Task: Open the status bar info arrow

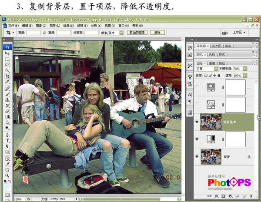Action: (77, 199)
